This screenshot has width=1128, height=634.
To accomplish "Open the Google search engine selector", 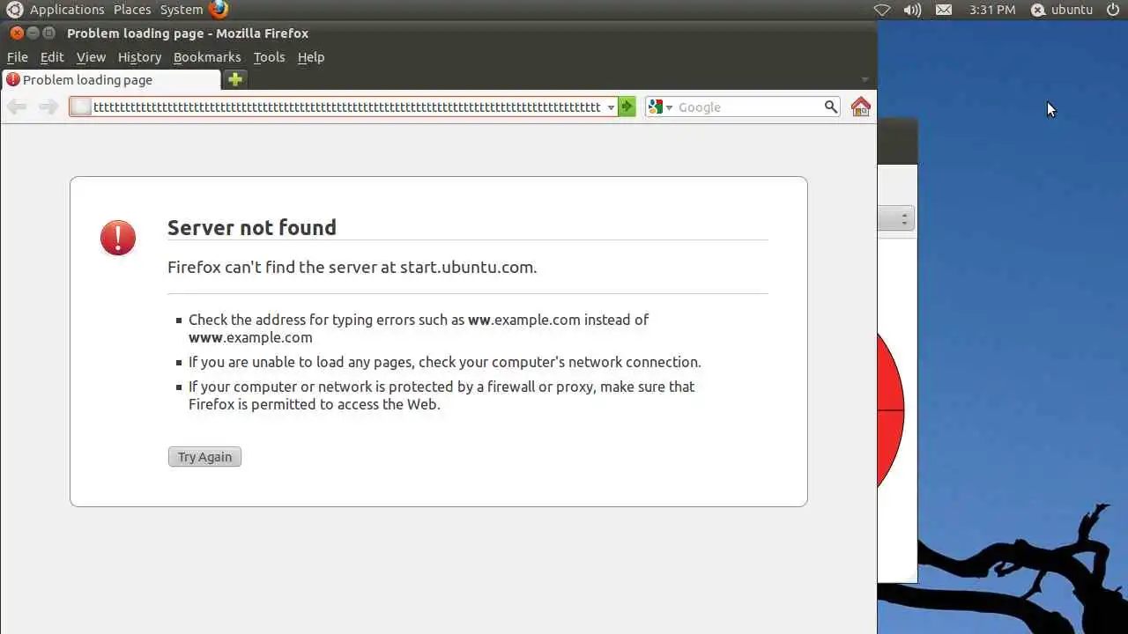I will 660,107.
